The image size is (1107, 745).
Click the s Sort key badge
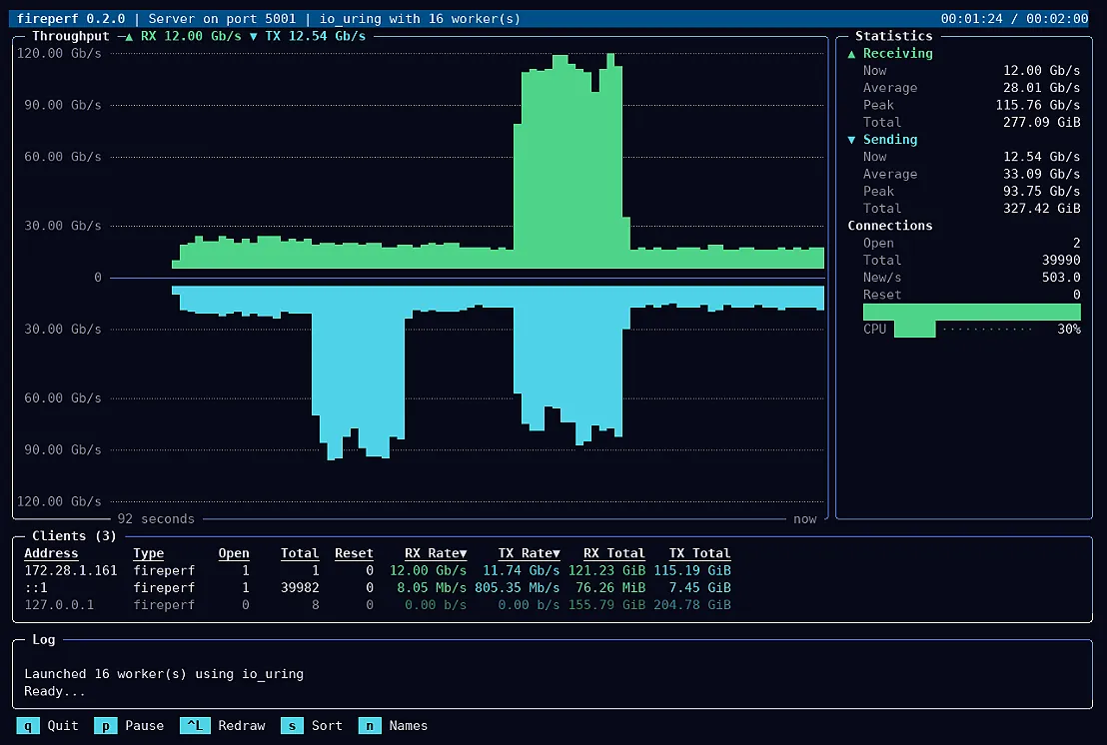[293, 725]
